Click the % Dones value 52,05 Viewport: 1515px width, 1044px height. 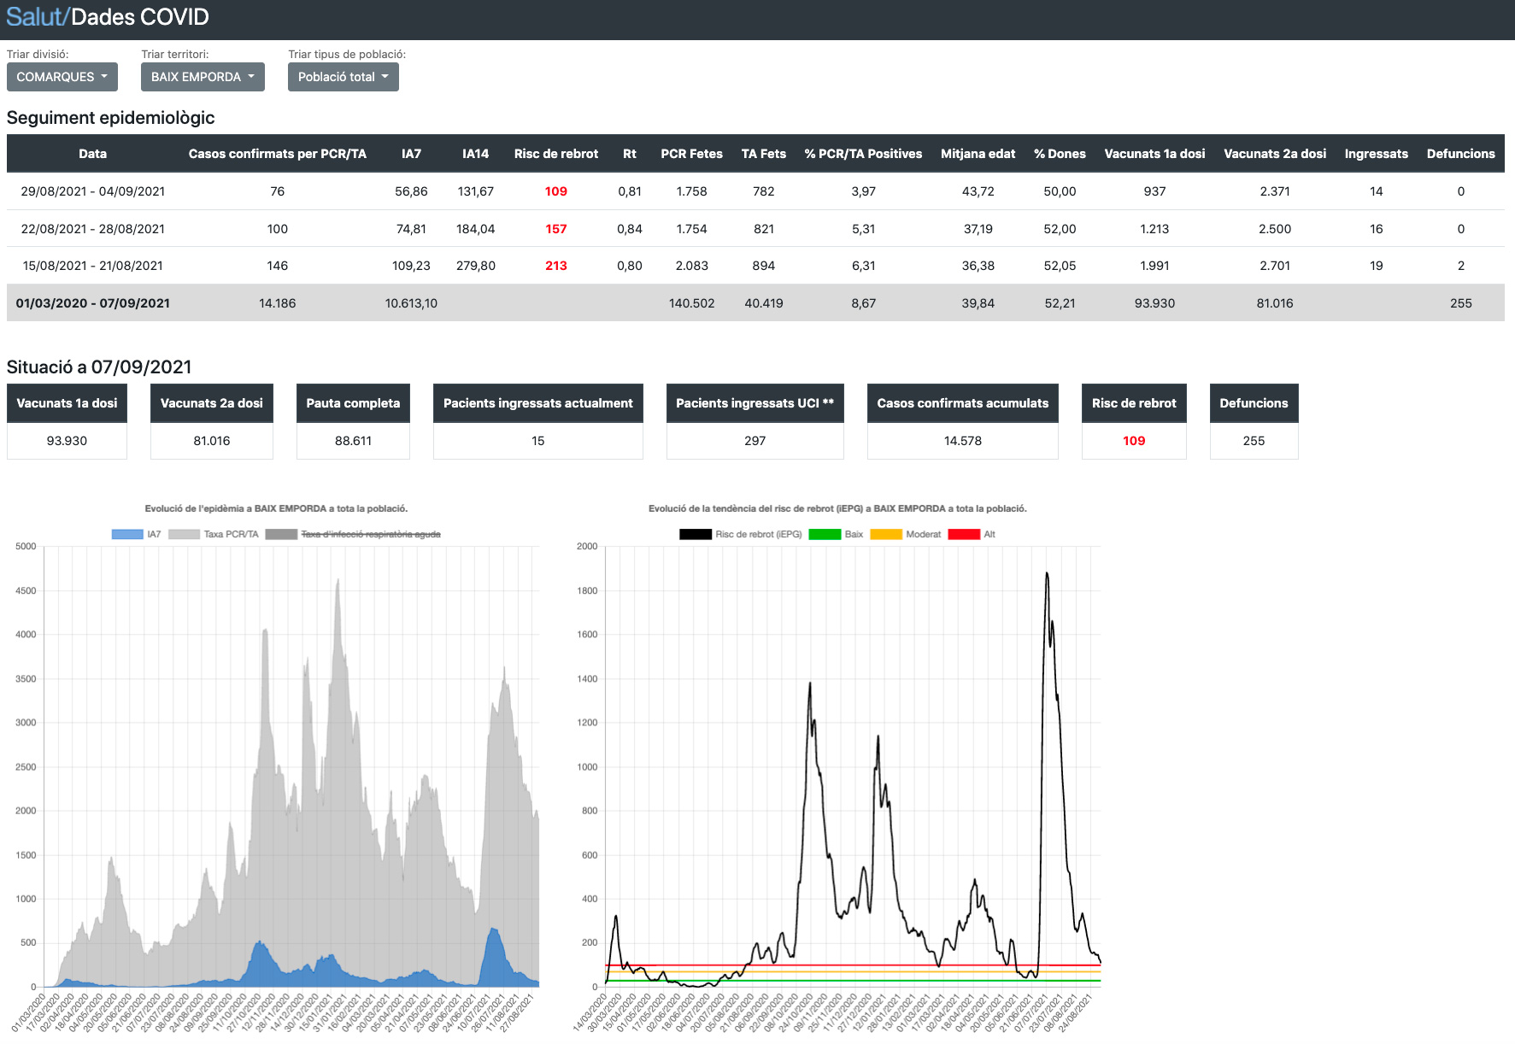pyautogui.click(x=1060, y=266)
